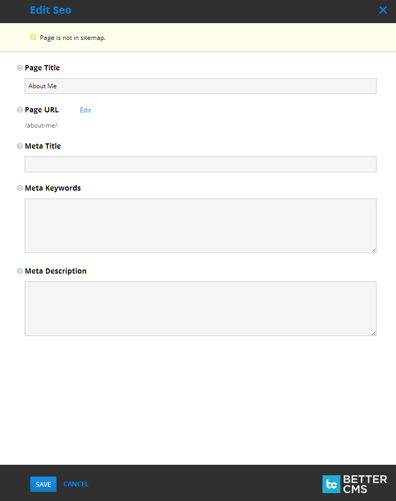Click the help icon beside Meta Title
The image size is (396, 501).
[20, 146]
